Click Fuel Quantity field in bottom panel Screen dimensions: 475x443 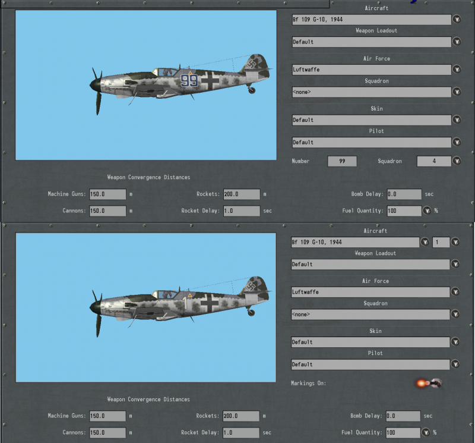[x=403, y=433]
